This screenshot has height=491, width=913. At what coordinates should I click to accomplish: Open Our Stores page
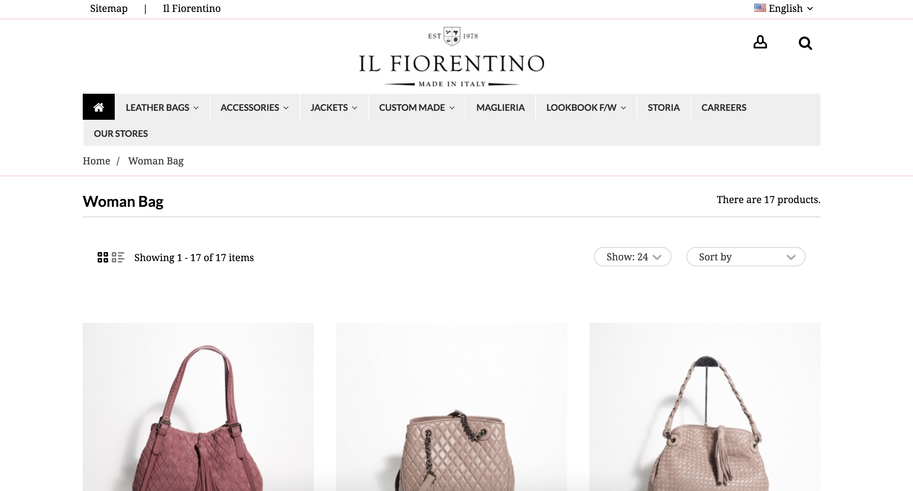coord(121,133)
